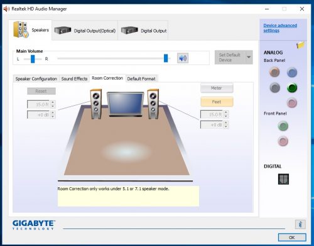Decrease right speaker distance with down arrow
The width and height of the screenshot is (314, 246).
(225, 116)
